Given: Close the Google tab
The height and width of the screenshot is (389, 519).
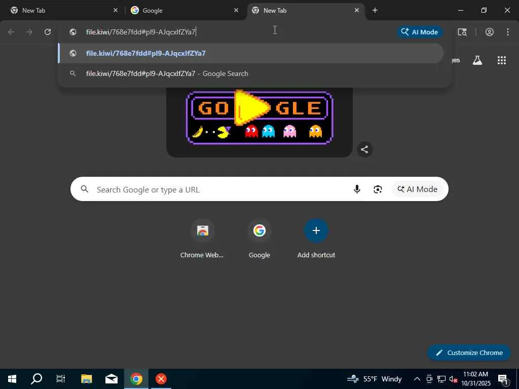Looking at the screenshot, I should (x=236, y=10).
